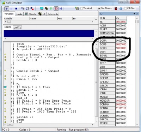
Task: Click the red device icon in the toolbar
Action: [116, 8]
